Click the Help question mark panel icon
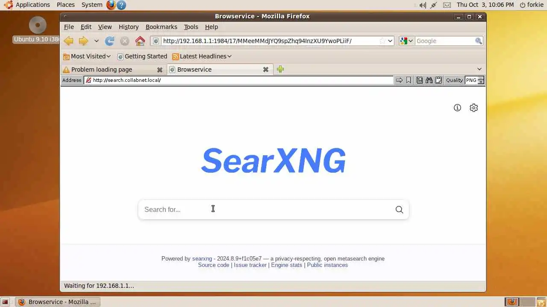This screenshot has width=547, height=307. [121, 5]
